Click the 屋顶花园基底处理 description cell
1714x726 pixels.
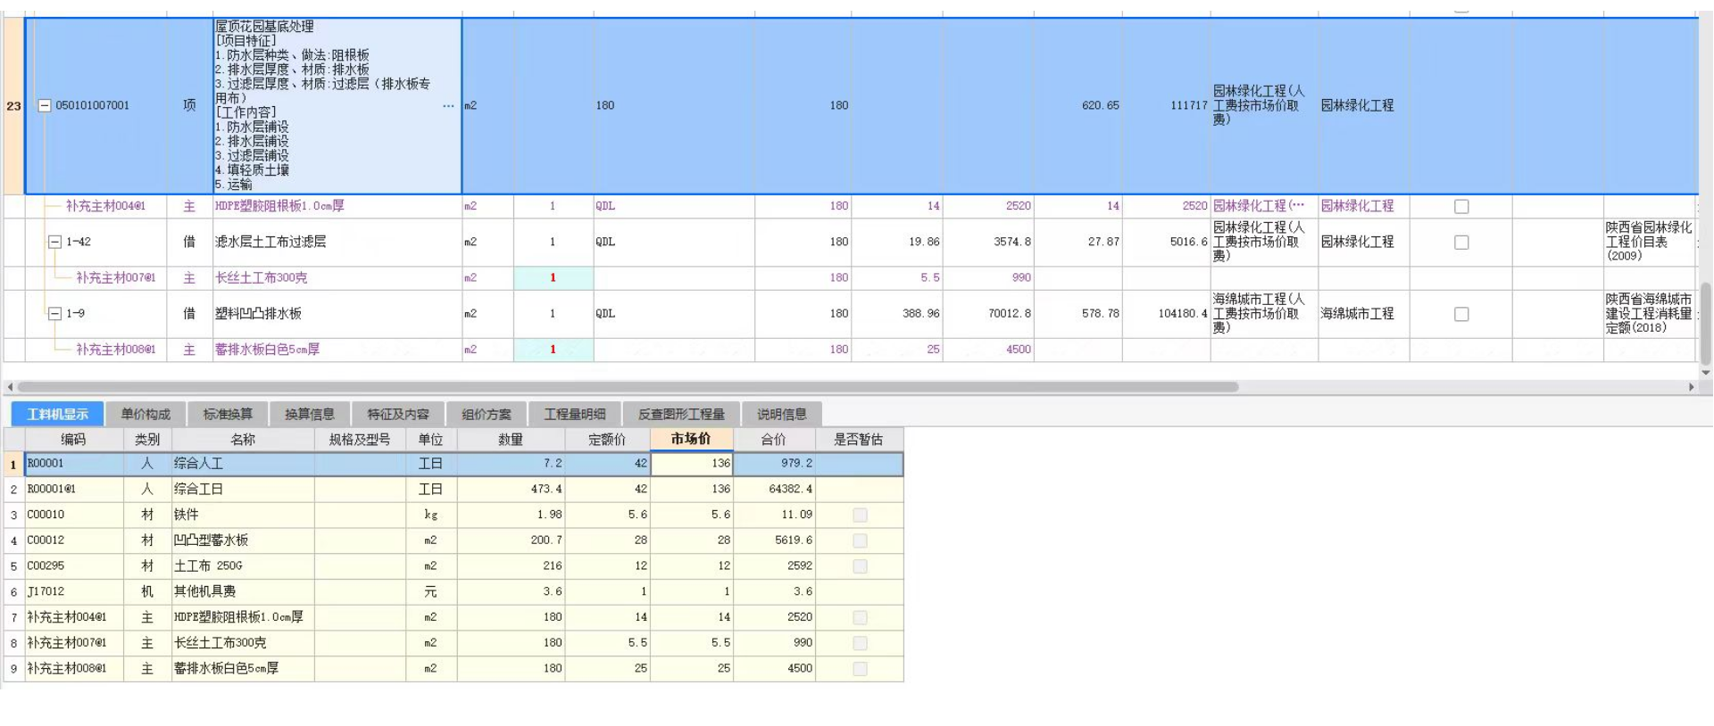[337, 105]
